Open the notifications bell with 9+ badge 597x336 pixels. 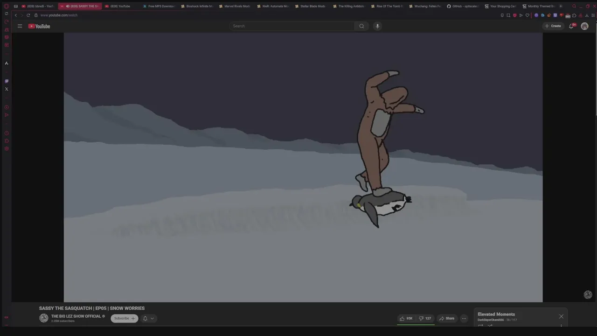coord(571,26)
